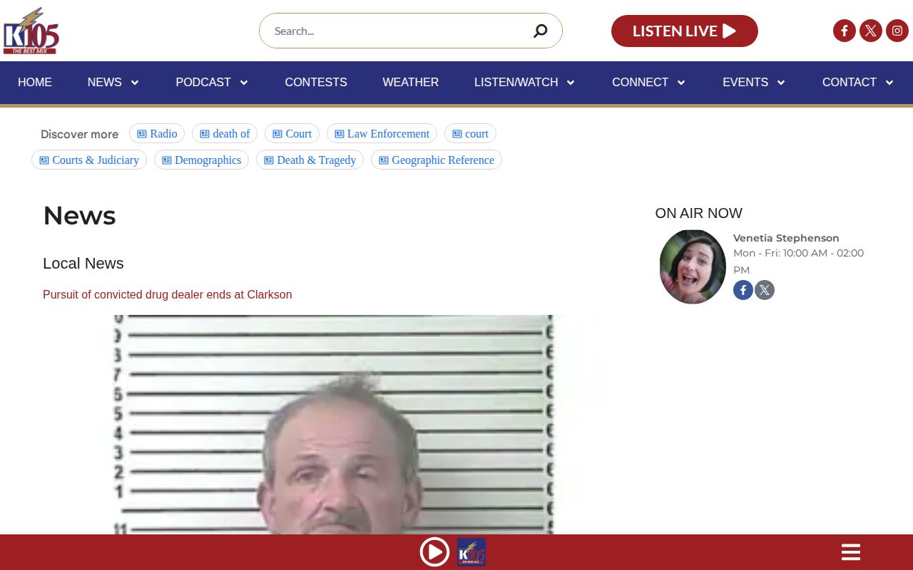The image size is (913, 570).
Task: Open the hamburger menu in bottom bar
Action: pos(851,552)
